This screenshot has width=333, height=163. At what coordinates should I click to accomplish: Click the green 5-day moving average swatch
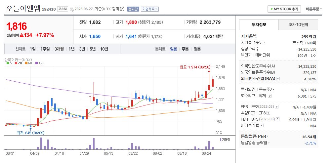pos(8,63)
